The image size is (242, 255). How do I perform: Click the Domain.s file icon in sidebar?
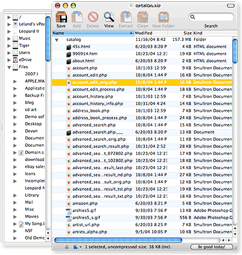point(21,153)
